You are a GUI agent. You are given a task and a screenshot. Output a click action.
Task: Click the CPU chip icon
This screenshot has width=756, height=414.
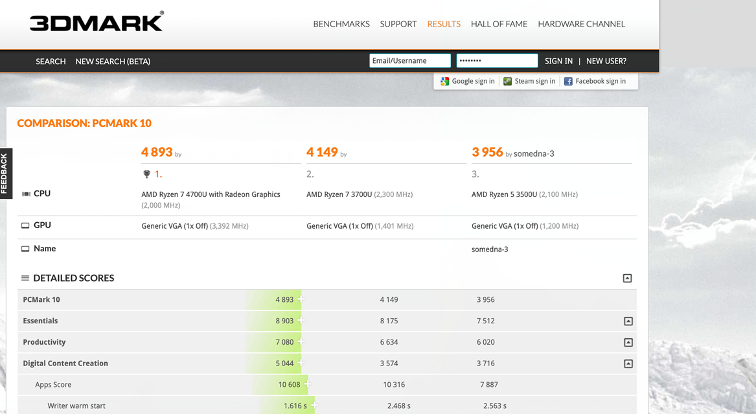[26, 194]
